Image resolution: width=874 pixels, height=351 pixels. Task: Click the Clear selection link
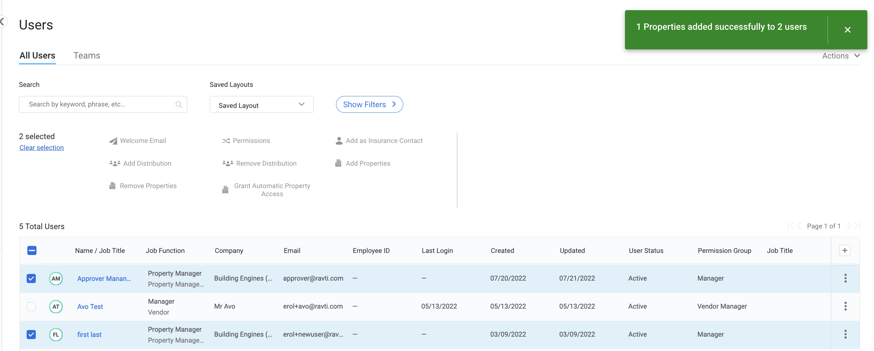tap(42, 148)
